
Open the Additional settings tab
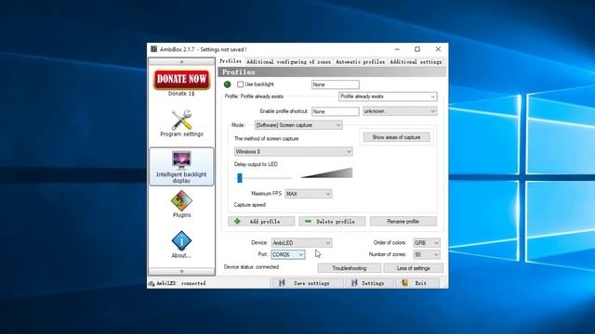tap(416, 62)
